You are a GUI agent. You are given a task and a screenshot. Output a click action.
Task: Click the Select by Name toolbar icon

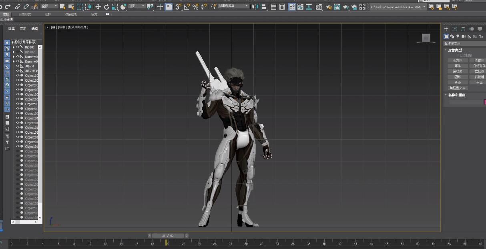click(x=71, y=7)
